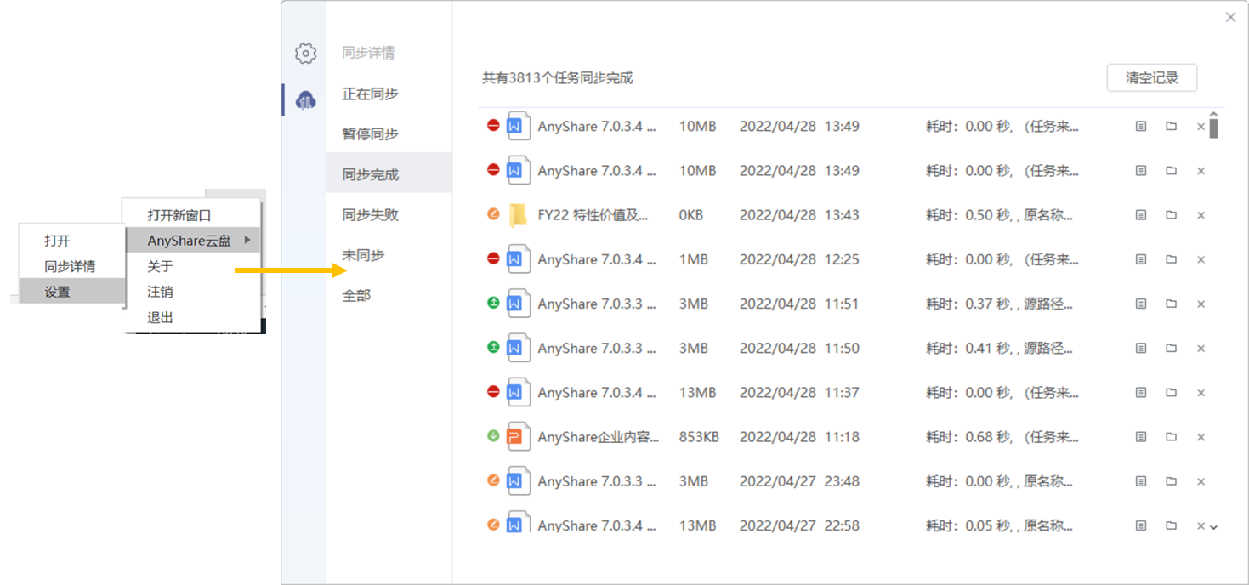Open containing folder of the 12:25 record
Viewport: 1249px width, 585px height.
click(x=1171, y=259)
